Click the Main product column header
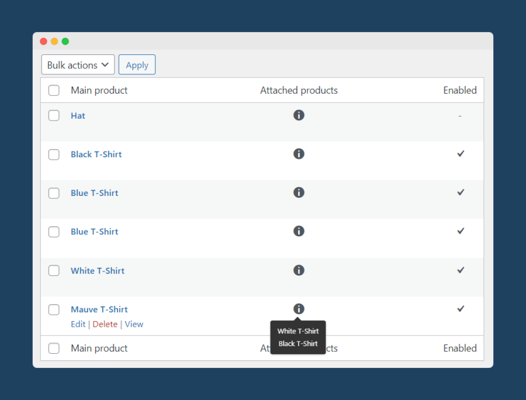The image size is (526, 400). 99,90
